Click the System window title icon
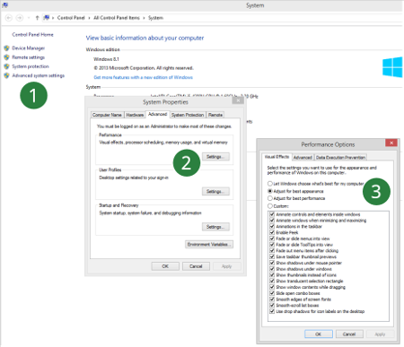The image size is (404, 347). (x=4, y=5)
